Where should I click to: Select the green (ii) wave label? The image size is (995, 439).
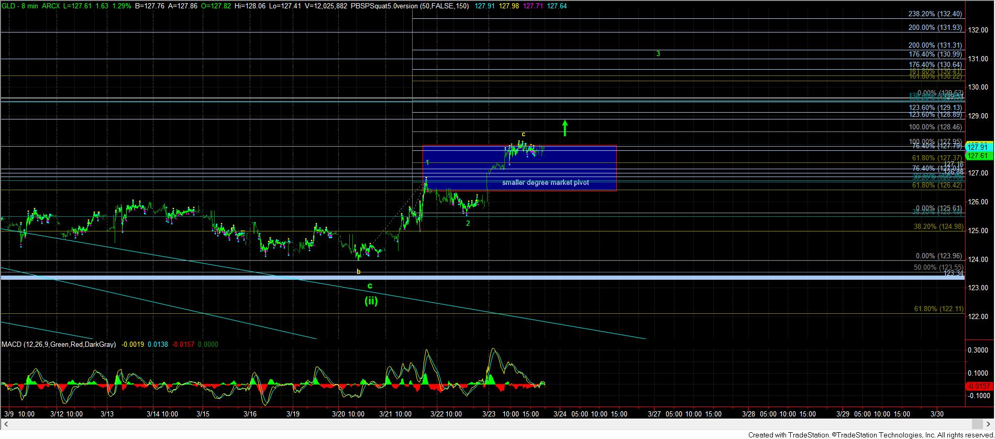coord(371,301)
